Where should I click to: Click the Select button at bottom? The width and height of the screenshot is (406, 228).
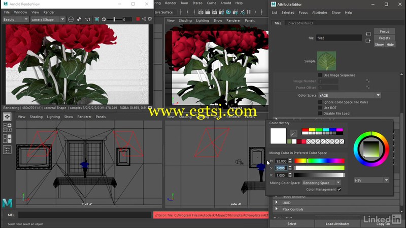click(292, 224)
